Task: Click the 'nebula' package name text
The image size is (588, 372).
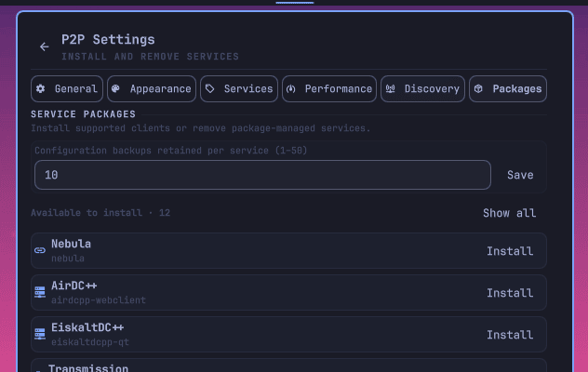Action: tap(68, 259)
